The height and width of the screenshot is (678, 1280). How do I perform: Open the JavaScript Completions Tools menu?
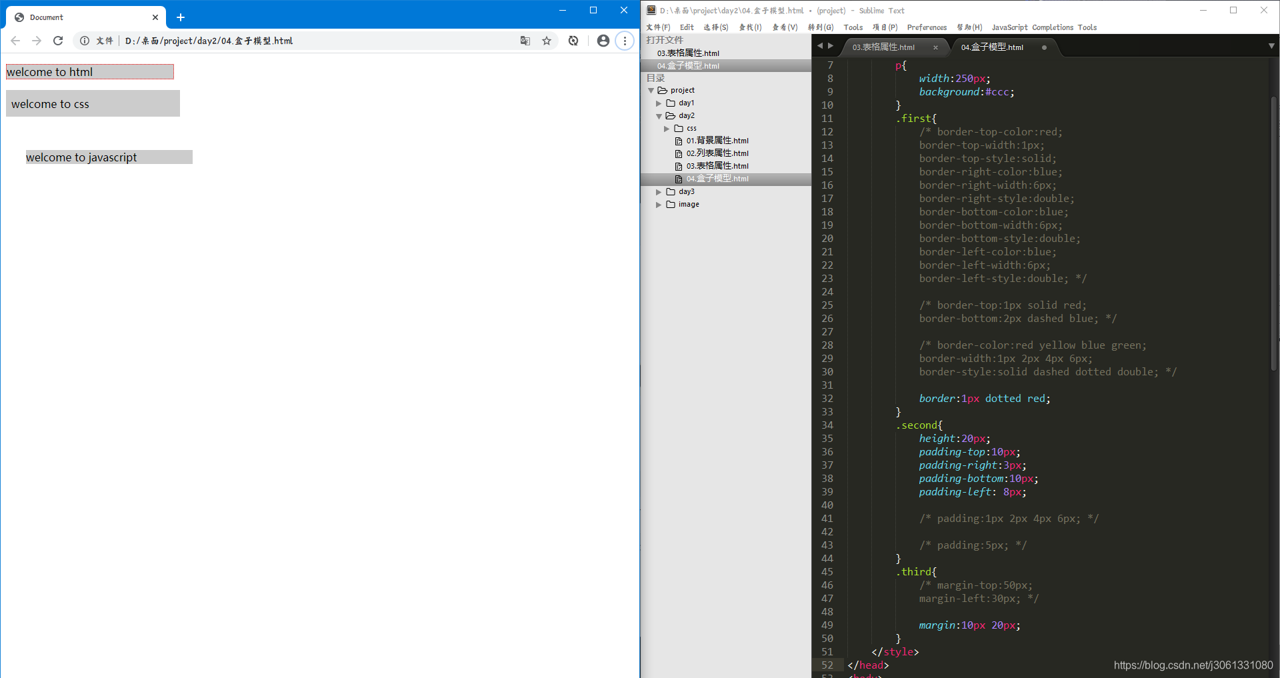pos(1044,27)
